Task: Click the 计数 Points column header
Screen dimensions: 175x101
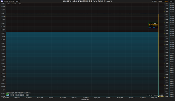Action: click(27, 93)
